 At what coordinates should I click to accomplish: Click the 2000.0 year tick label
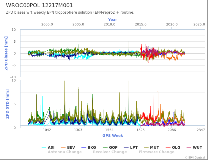[x=47, y=25]
